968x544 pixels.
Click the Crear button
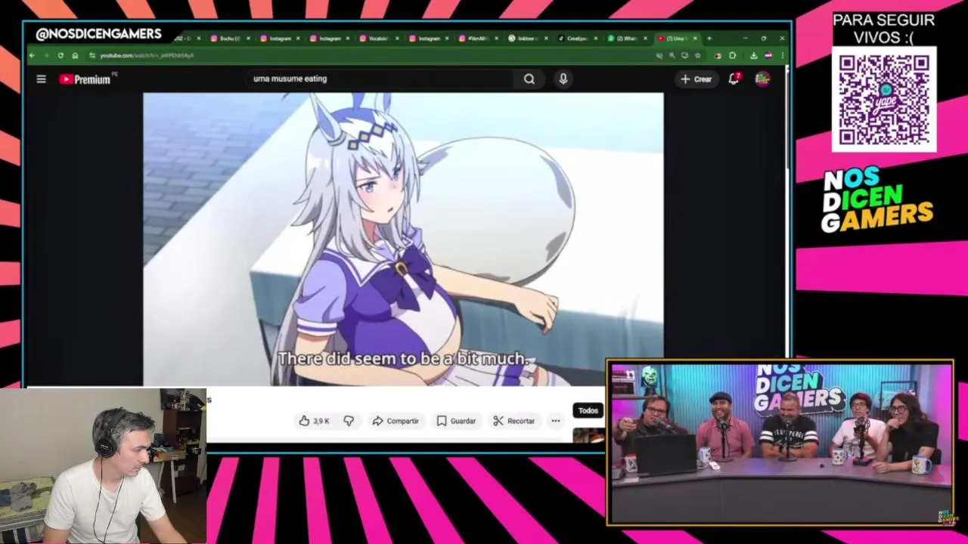[697, 79]
